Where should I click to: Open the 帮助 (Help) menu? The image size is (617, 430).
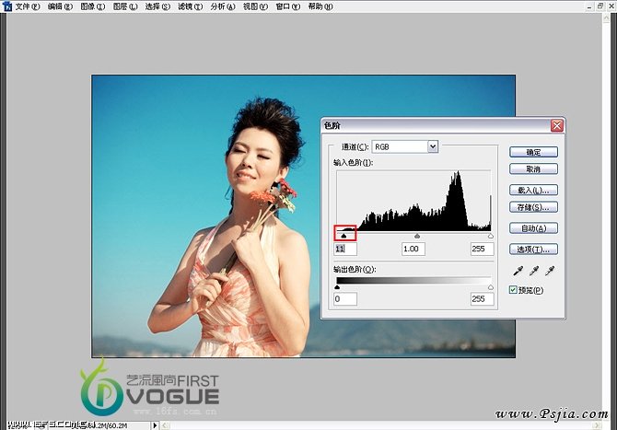(320, 6)
